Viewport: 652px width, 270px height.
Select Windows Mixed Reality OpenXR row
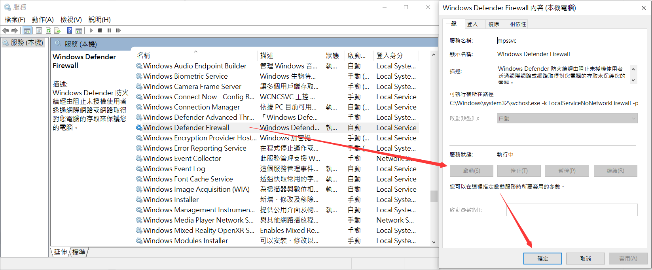click(x=277, y=230)
